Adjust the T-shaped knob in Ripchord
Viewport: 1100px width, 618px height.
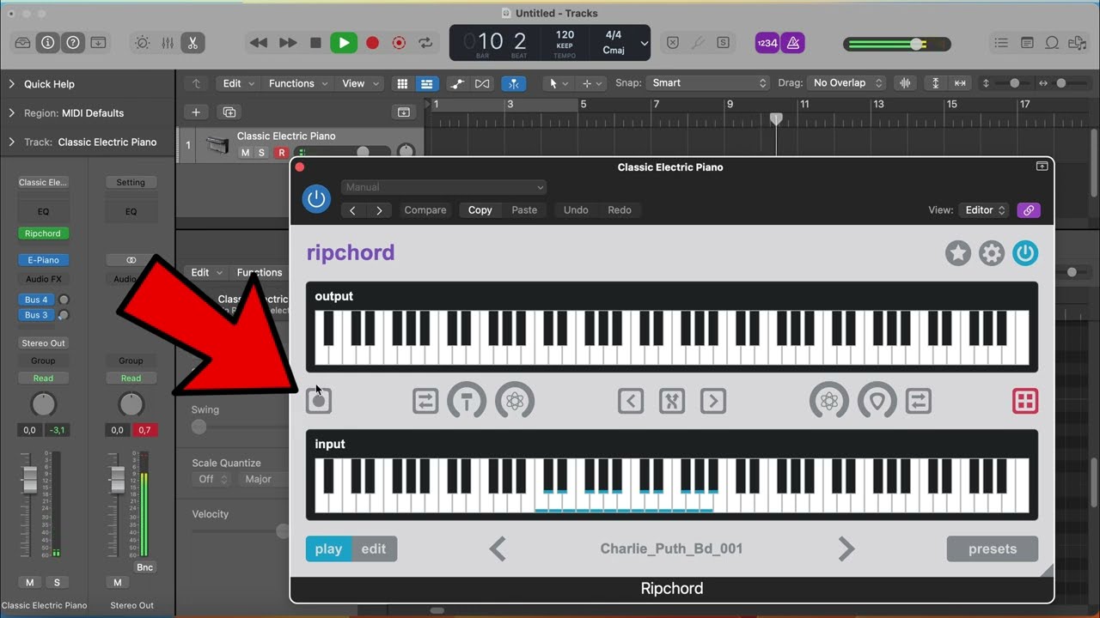[x=467, y=401]
